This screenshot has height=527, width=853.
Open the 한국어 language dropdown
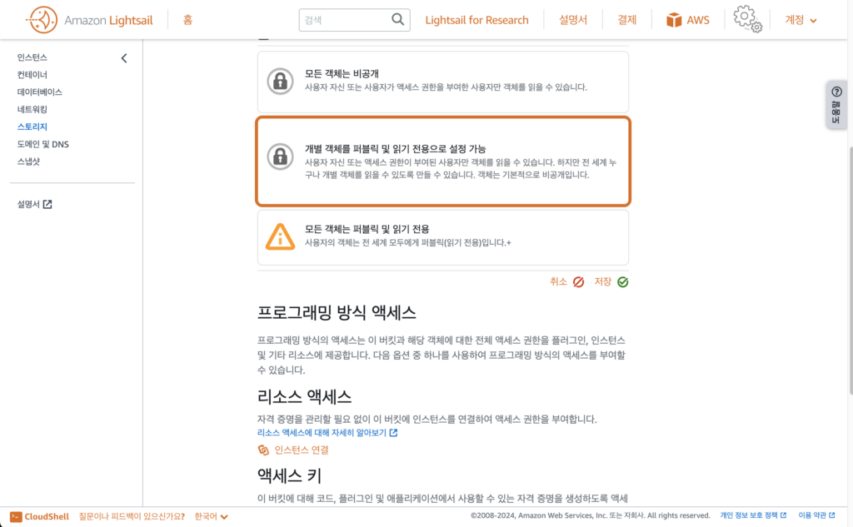[211, 516]
